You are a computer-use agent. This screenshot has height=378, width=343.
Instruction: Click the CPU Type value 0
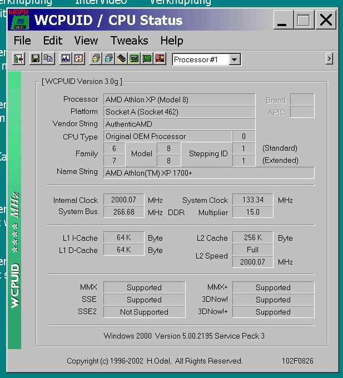pyautogui.click(x=243, y=136)
